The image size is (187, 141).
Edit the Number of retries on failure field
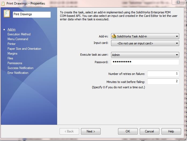[x=163, y=74]
